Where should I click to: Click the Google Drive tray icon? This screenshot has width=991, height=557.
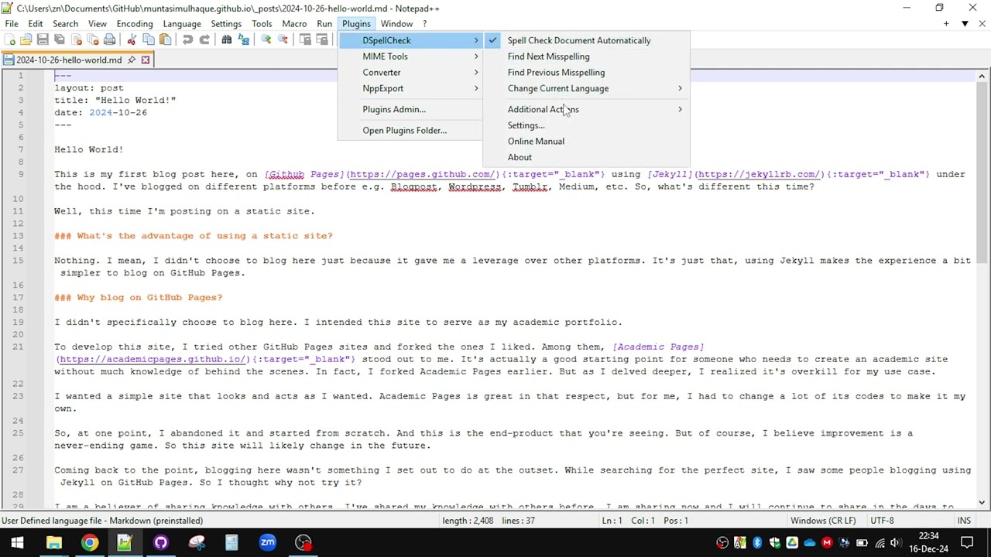792,543
